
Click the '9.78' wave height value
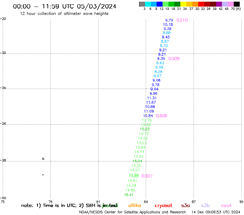[156, 85]
